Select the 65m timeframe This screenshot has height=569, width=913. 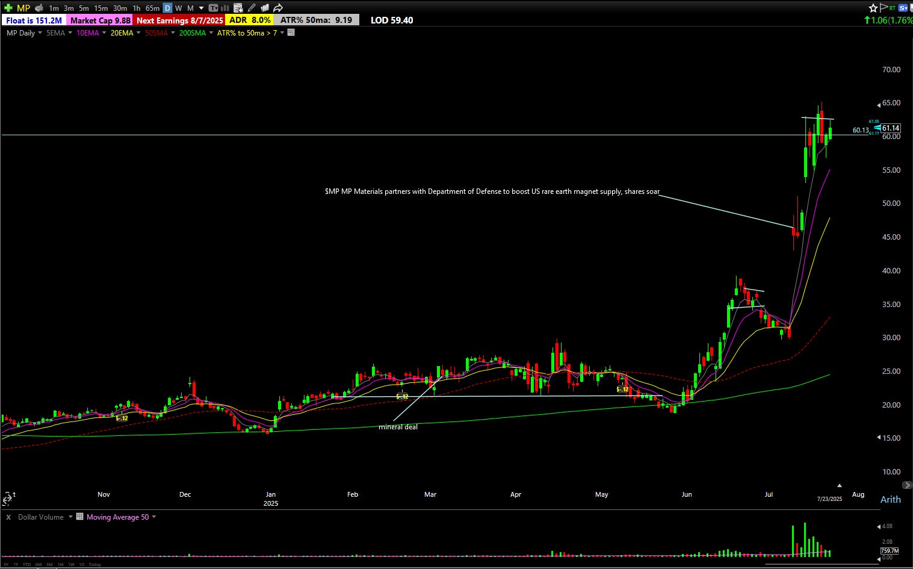pos(152,8)
